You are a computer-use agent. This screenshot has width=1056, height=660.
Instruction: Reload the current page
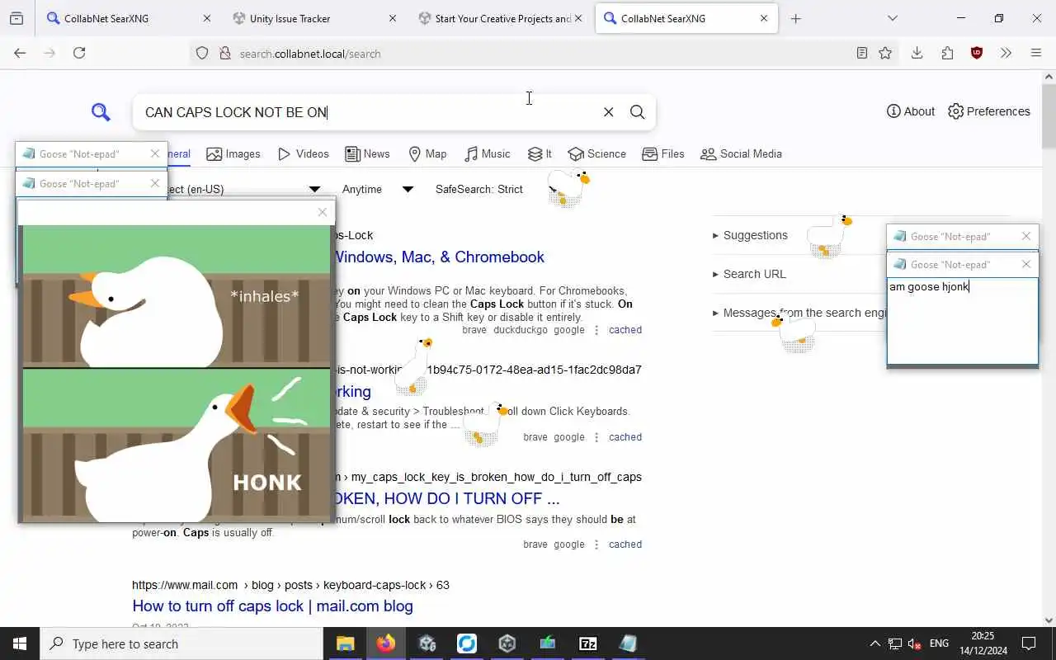click(79, 53)
